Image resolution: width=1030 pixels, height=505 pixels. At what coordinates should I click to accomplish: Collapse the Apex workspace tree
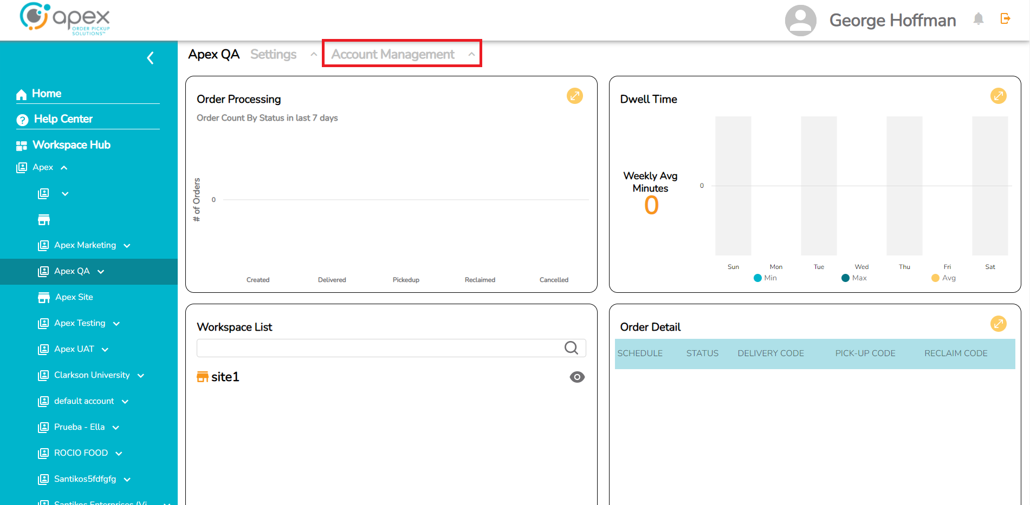[64, 168]
